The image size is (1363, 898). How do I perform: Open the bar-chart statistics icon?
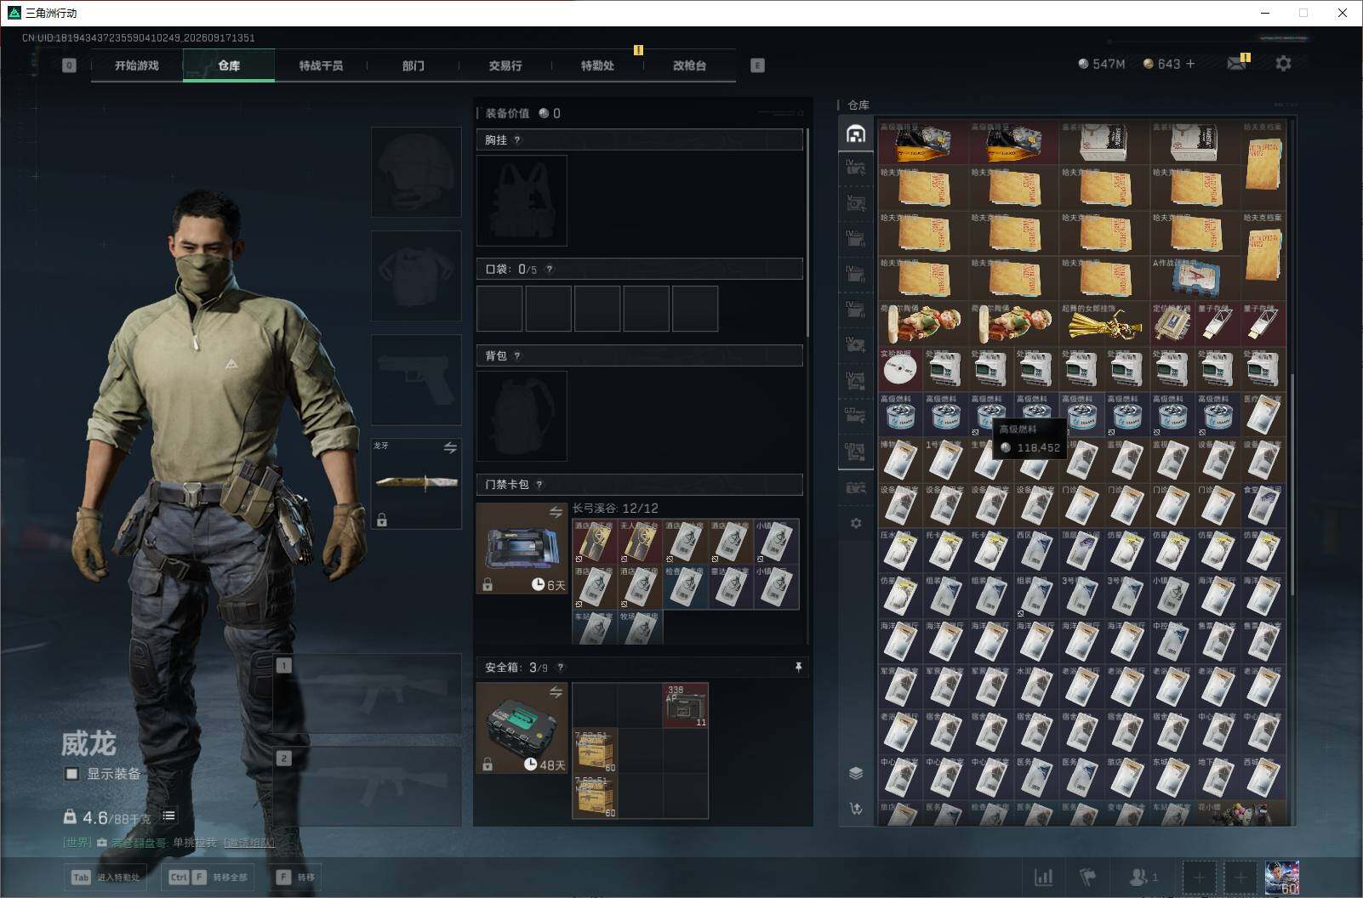1043,877
